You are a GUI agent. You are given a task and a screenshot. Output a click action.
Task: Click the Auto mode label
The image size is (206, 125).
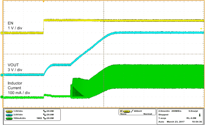click(x=161, y=122)
